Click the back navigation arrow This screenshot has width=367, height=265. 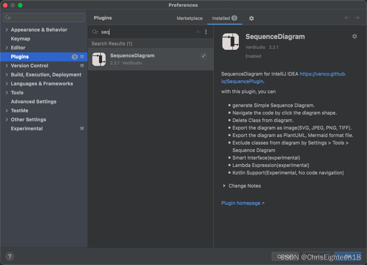pos(346,17)
